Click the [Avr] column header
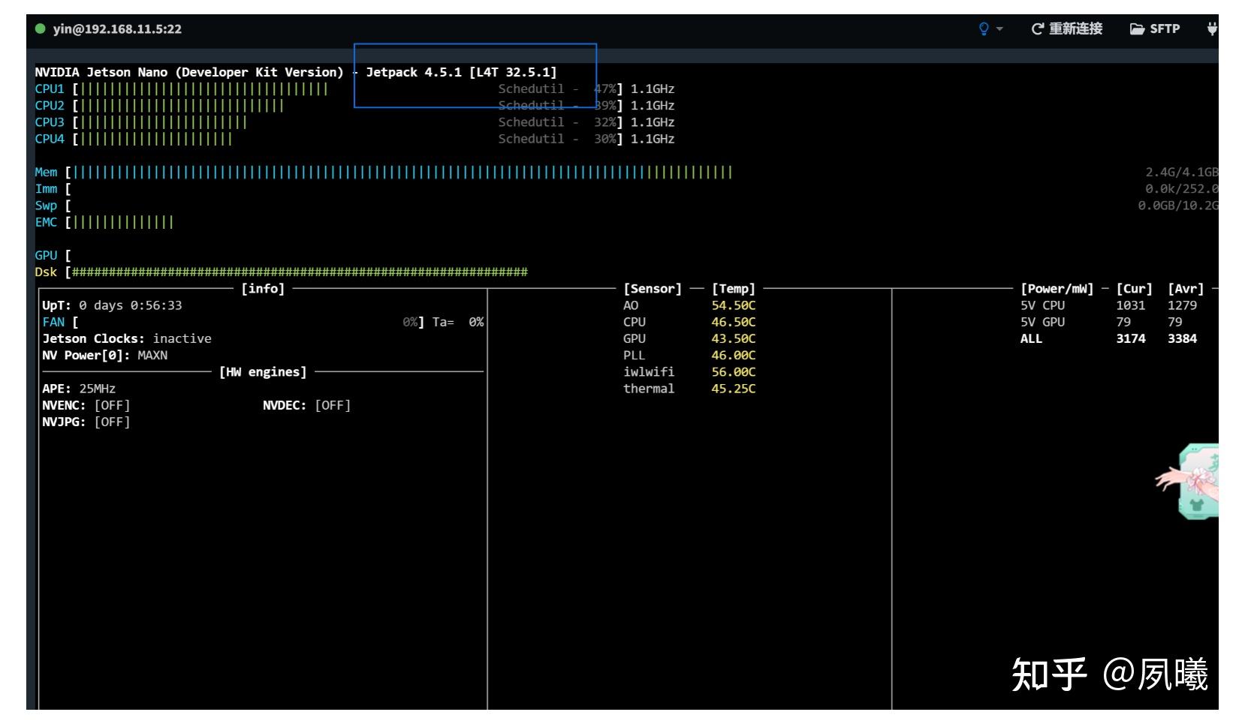Screen dimensions: 1242x727 point(1186,289)
